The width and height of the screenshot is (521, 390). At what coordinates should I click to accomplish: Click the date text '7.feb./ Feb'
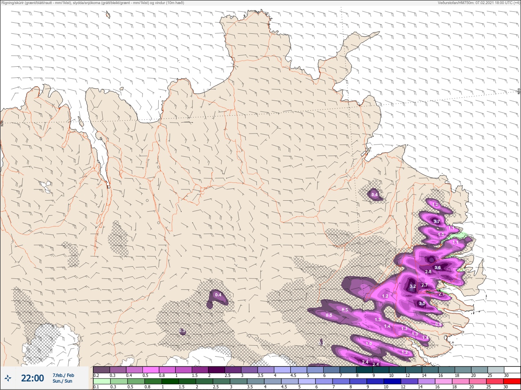click(63, 375)
